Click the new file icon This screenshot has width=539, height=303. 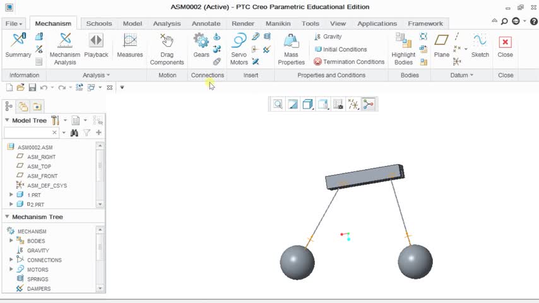tap(9, 87)
